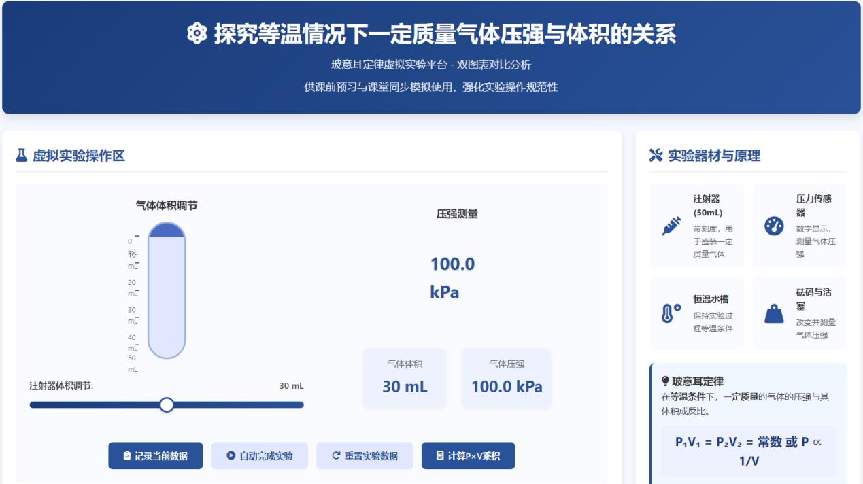Click the weight icon for 砝码与活塞
The width and height of the screenshot is (863, 484).
click(774, 313)
